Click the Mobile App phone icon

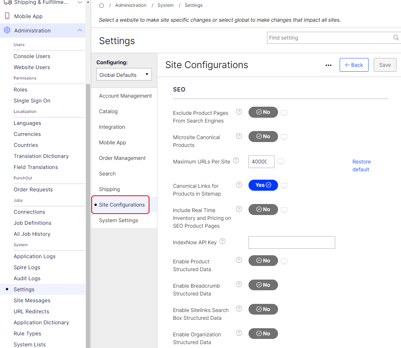[x=7, y=16]
